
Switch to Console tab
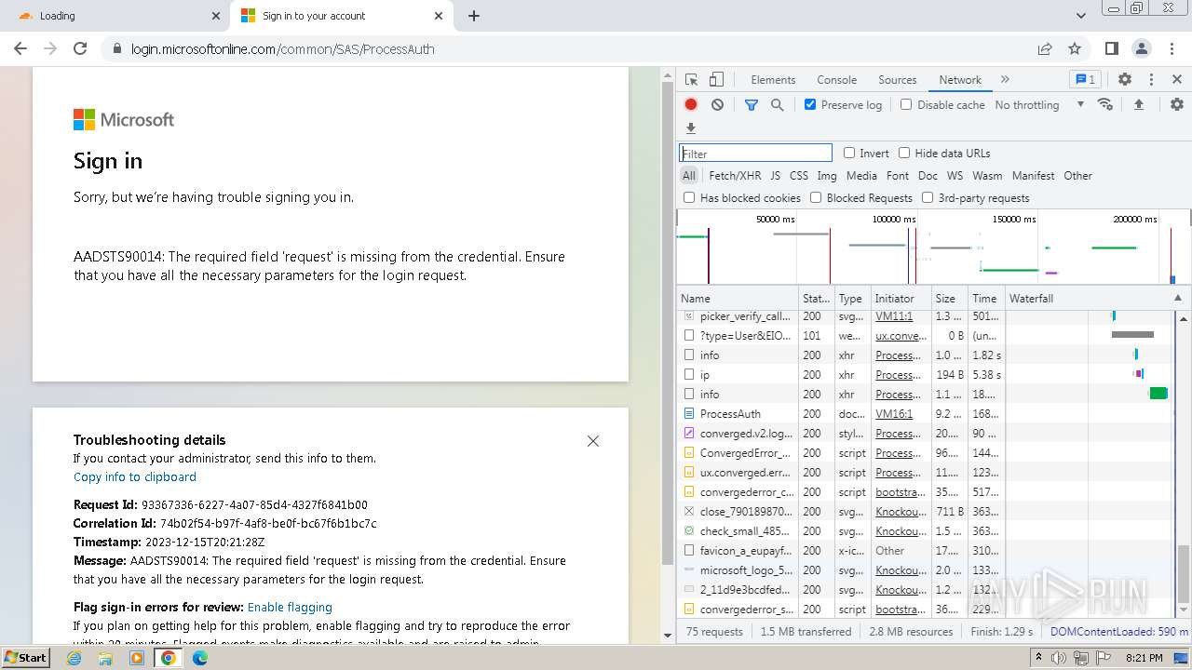pos(836,80)
